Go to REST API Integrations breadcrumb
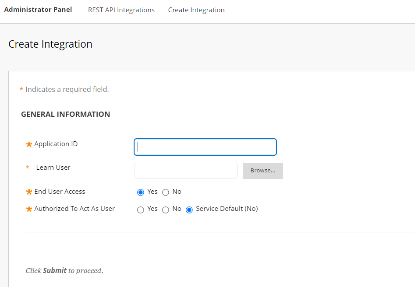The height and width of the screenshot is (287, 415). point(121,10)
